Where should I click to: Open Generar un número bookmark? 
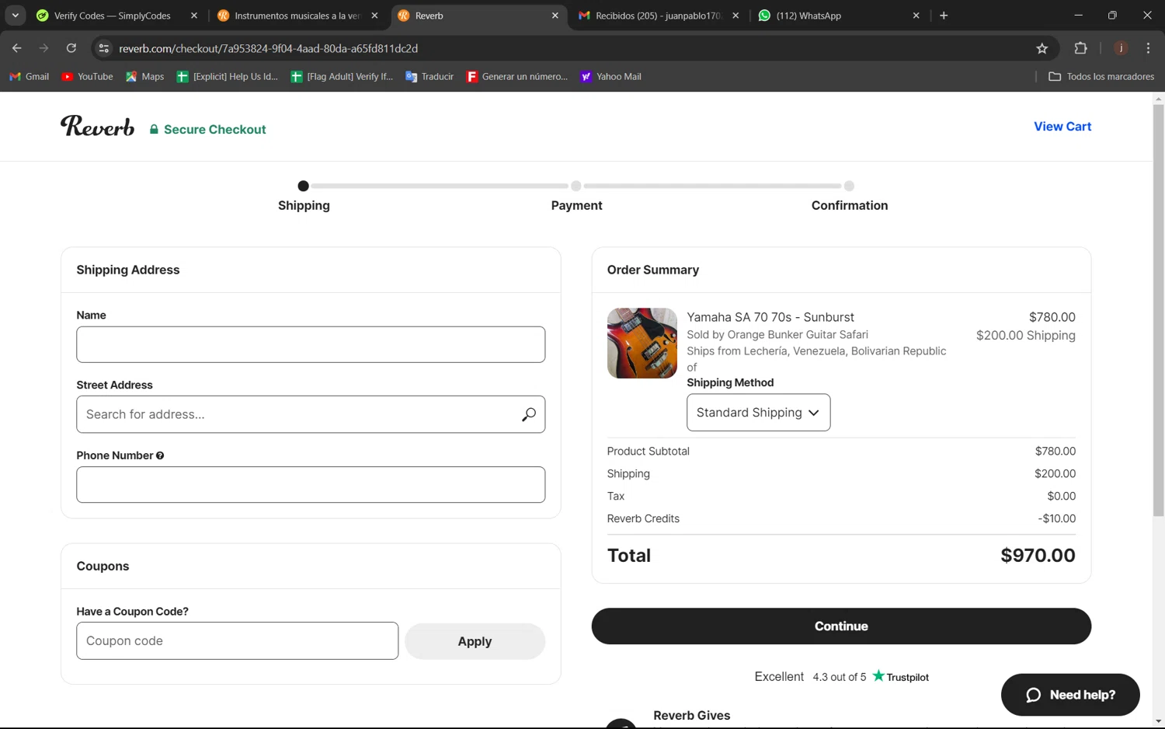coord(517,76)
